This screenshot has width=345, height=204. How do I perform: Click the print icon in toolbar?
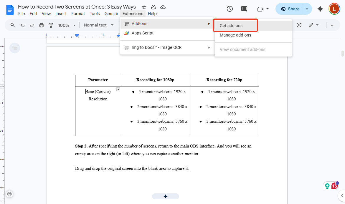click(41, 25)
